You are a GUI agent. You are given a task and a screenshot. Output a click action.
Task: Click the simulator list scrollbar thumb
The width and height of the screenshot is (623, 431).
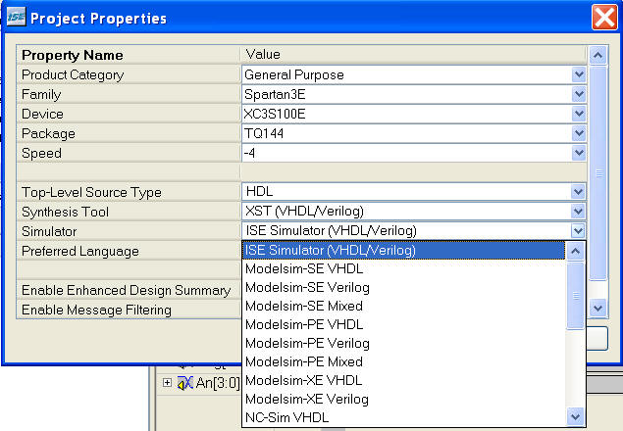click(x=575, y=296)
